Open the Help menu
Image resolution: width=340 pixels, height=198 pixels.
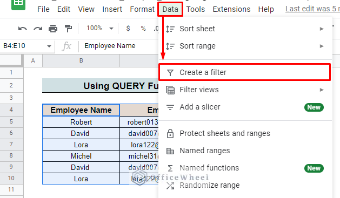[x=266, y=9]
